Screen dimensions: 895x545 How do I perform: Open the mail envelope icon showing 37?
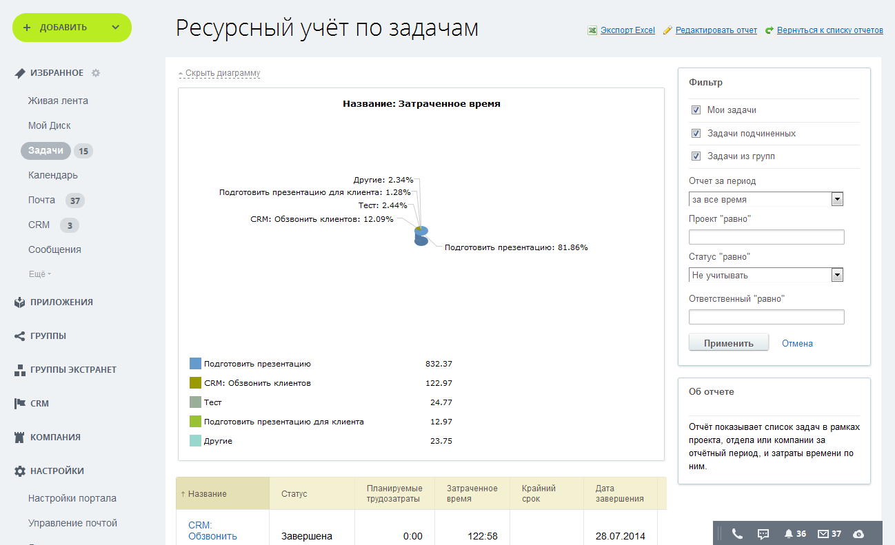pyautogui.click(x=823, y=533)
